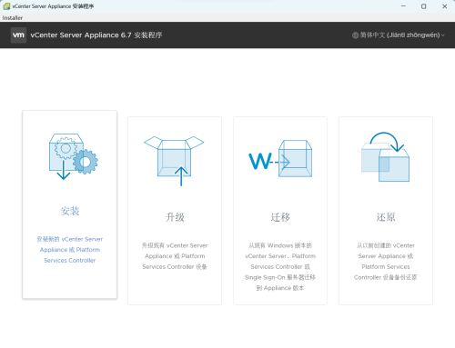Click the vm logo in header
Viewport: 455px width, 348px height.
click(x=18, y=35)
